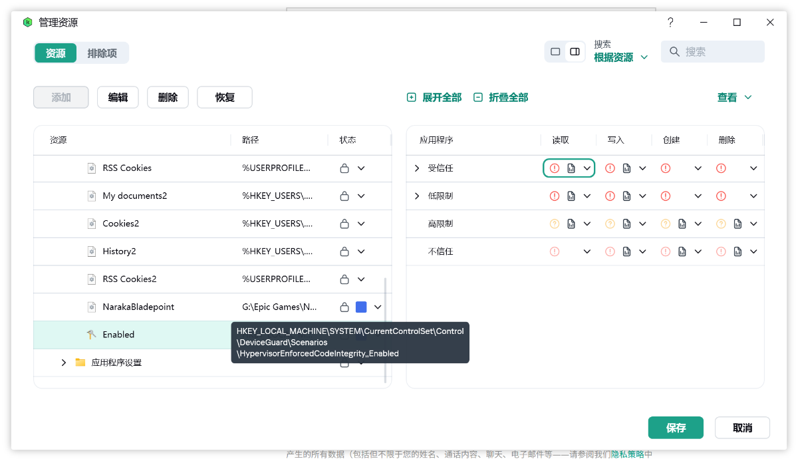Select the blue checkbox on NarakaBladepoint row
The height and width of the screenshot is (461, 798).
[361, 307]
